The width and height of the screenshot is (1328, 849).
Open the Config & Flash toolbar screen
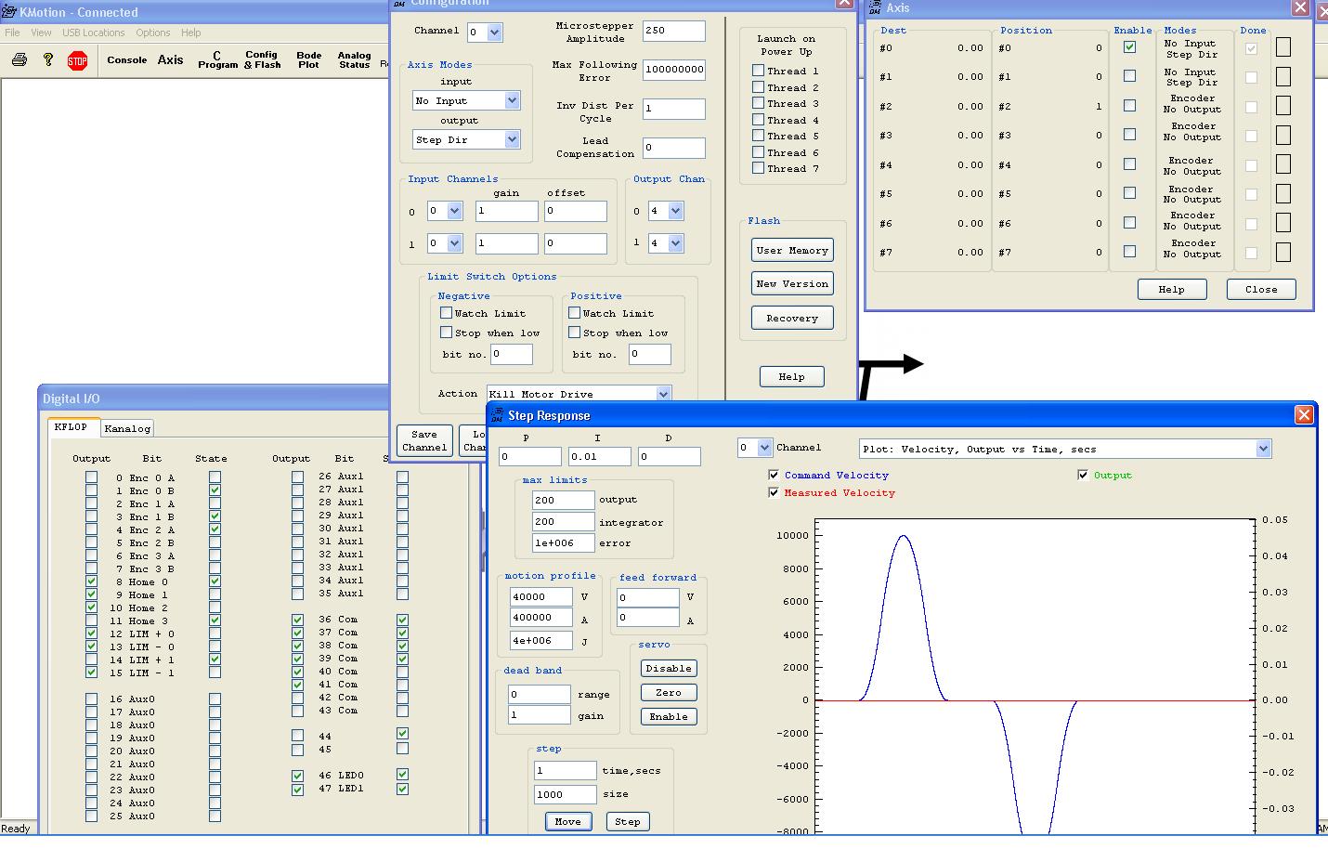click(x=262, y=60)
